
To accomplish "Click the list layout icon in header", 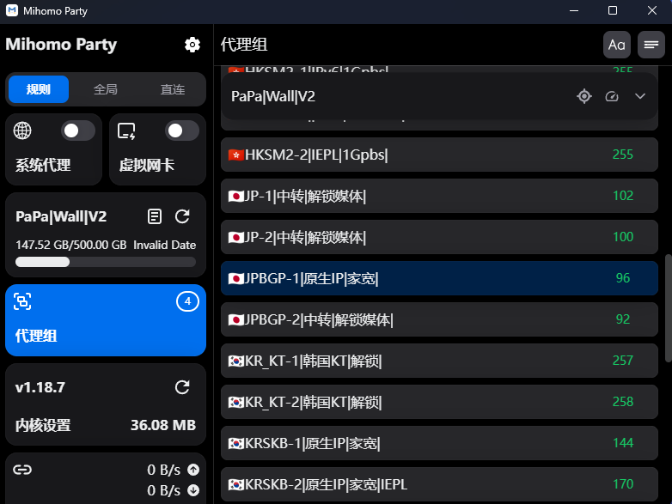I will point(652,45).
